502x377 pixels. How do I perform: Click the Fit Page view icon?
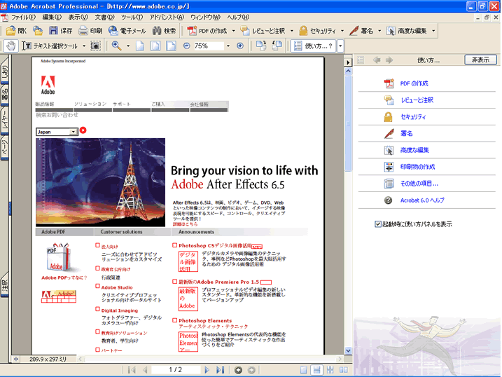click(155, 46)
